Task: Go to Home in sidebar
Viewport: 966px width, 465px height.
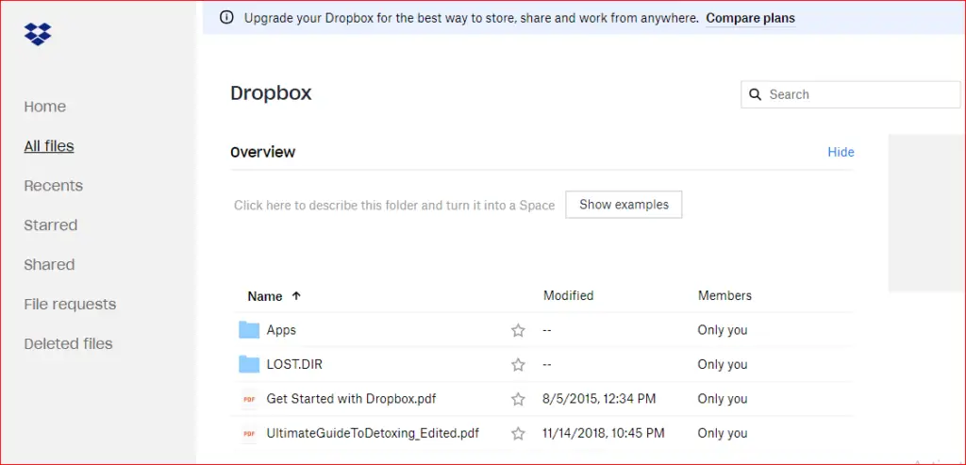Action: coord(45,107)
